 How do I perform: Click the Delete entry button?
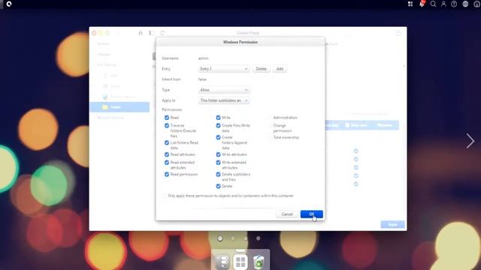coord(261,69)
